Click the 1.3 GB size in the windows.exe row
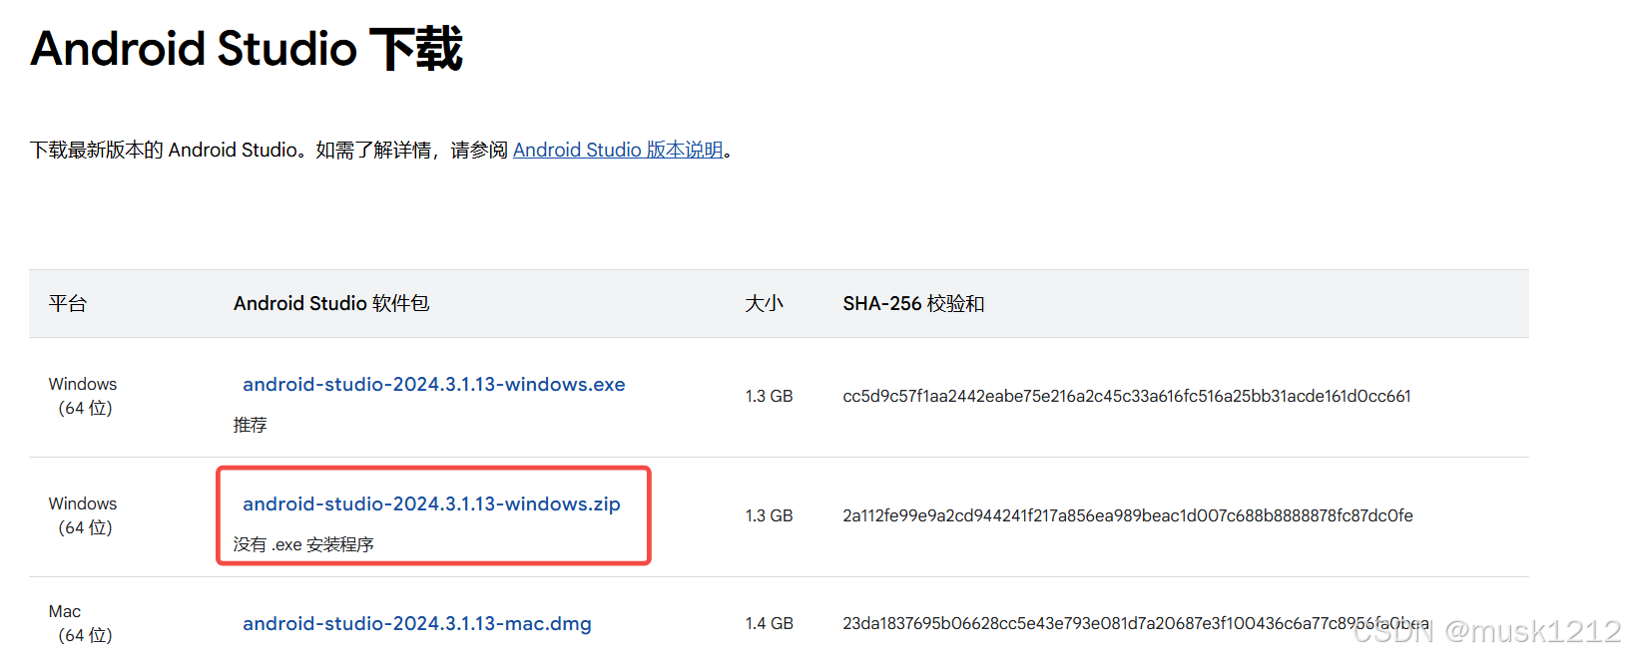This screenshot has height=659, width=1625. pos(769,396)
